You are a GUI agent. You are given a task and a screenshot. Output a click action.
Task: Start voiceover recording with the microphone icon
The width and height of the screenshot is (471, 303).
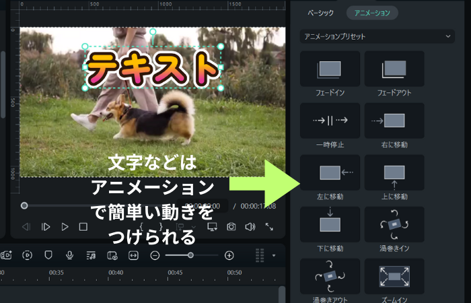point(70,255)
